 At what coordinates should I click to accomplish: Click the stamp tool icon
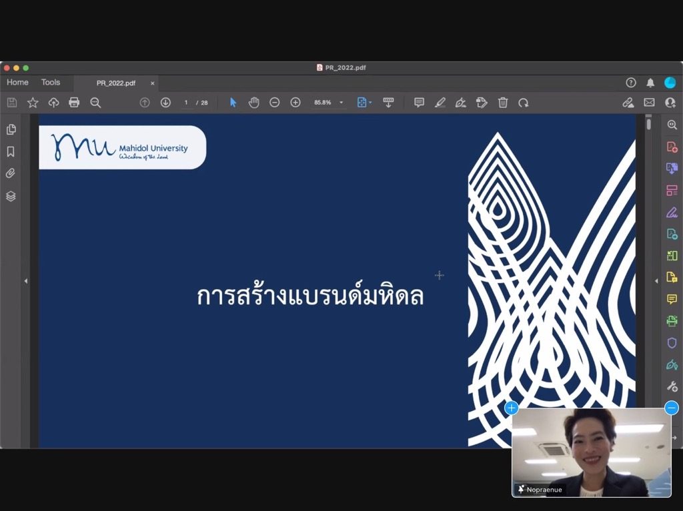coord(482,103)
